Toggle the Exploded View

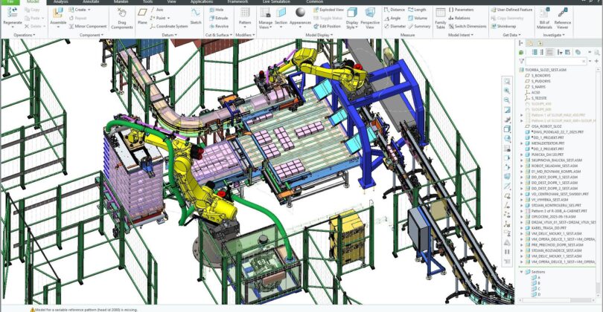click(331, 10)
